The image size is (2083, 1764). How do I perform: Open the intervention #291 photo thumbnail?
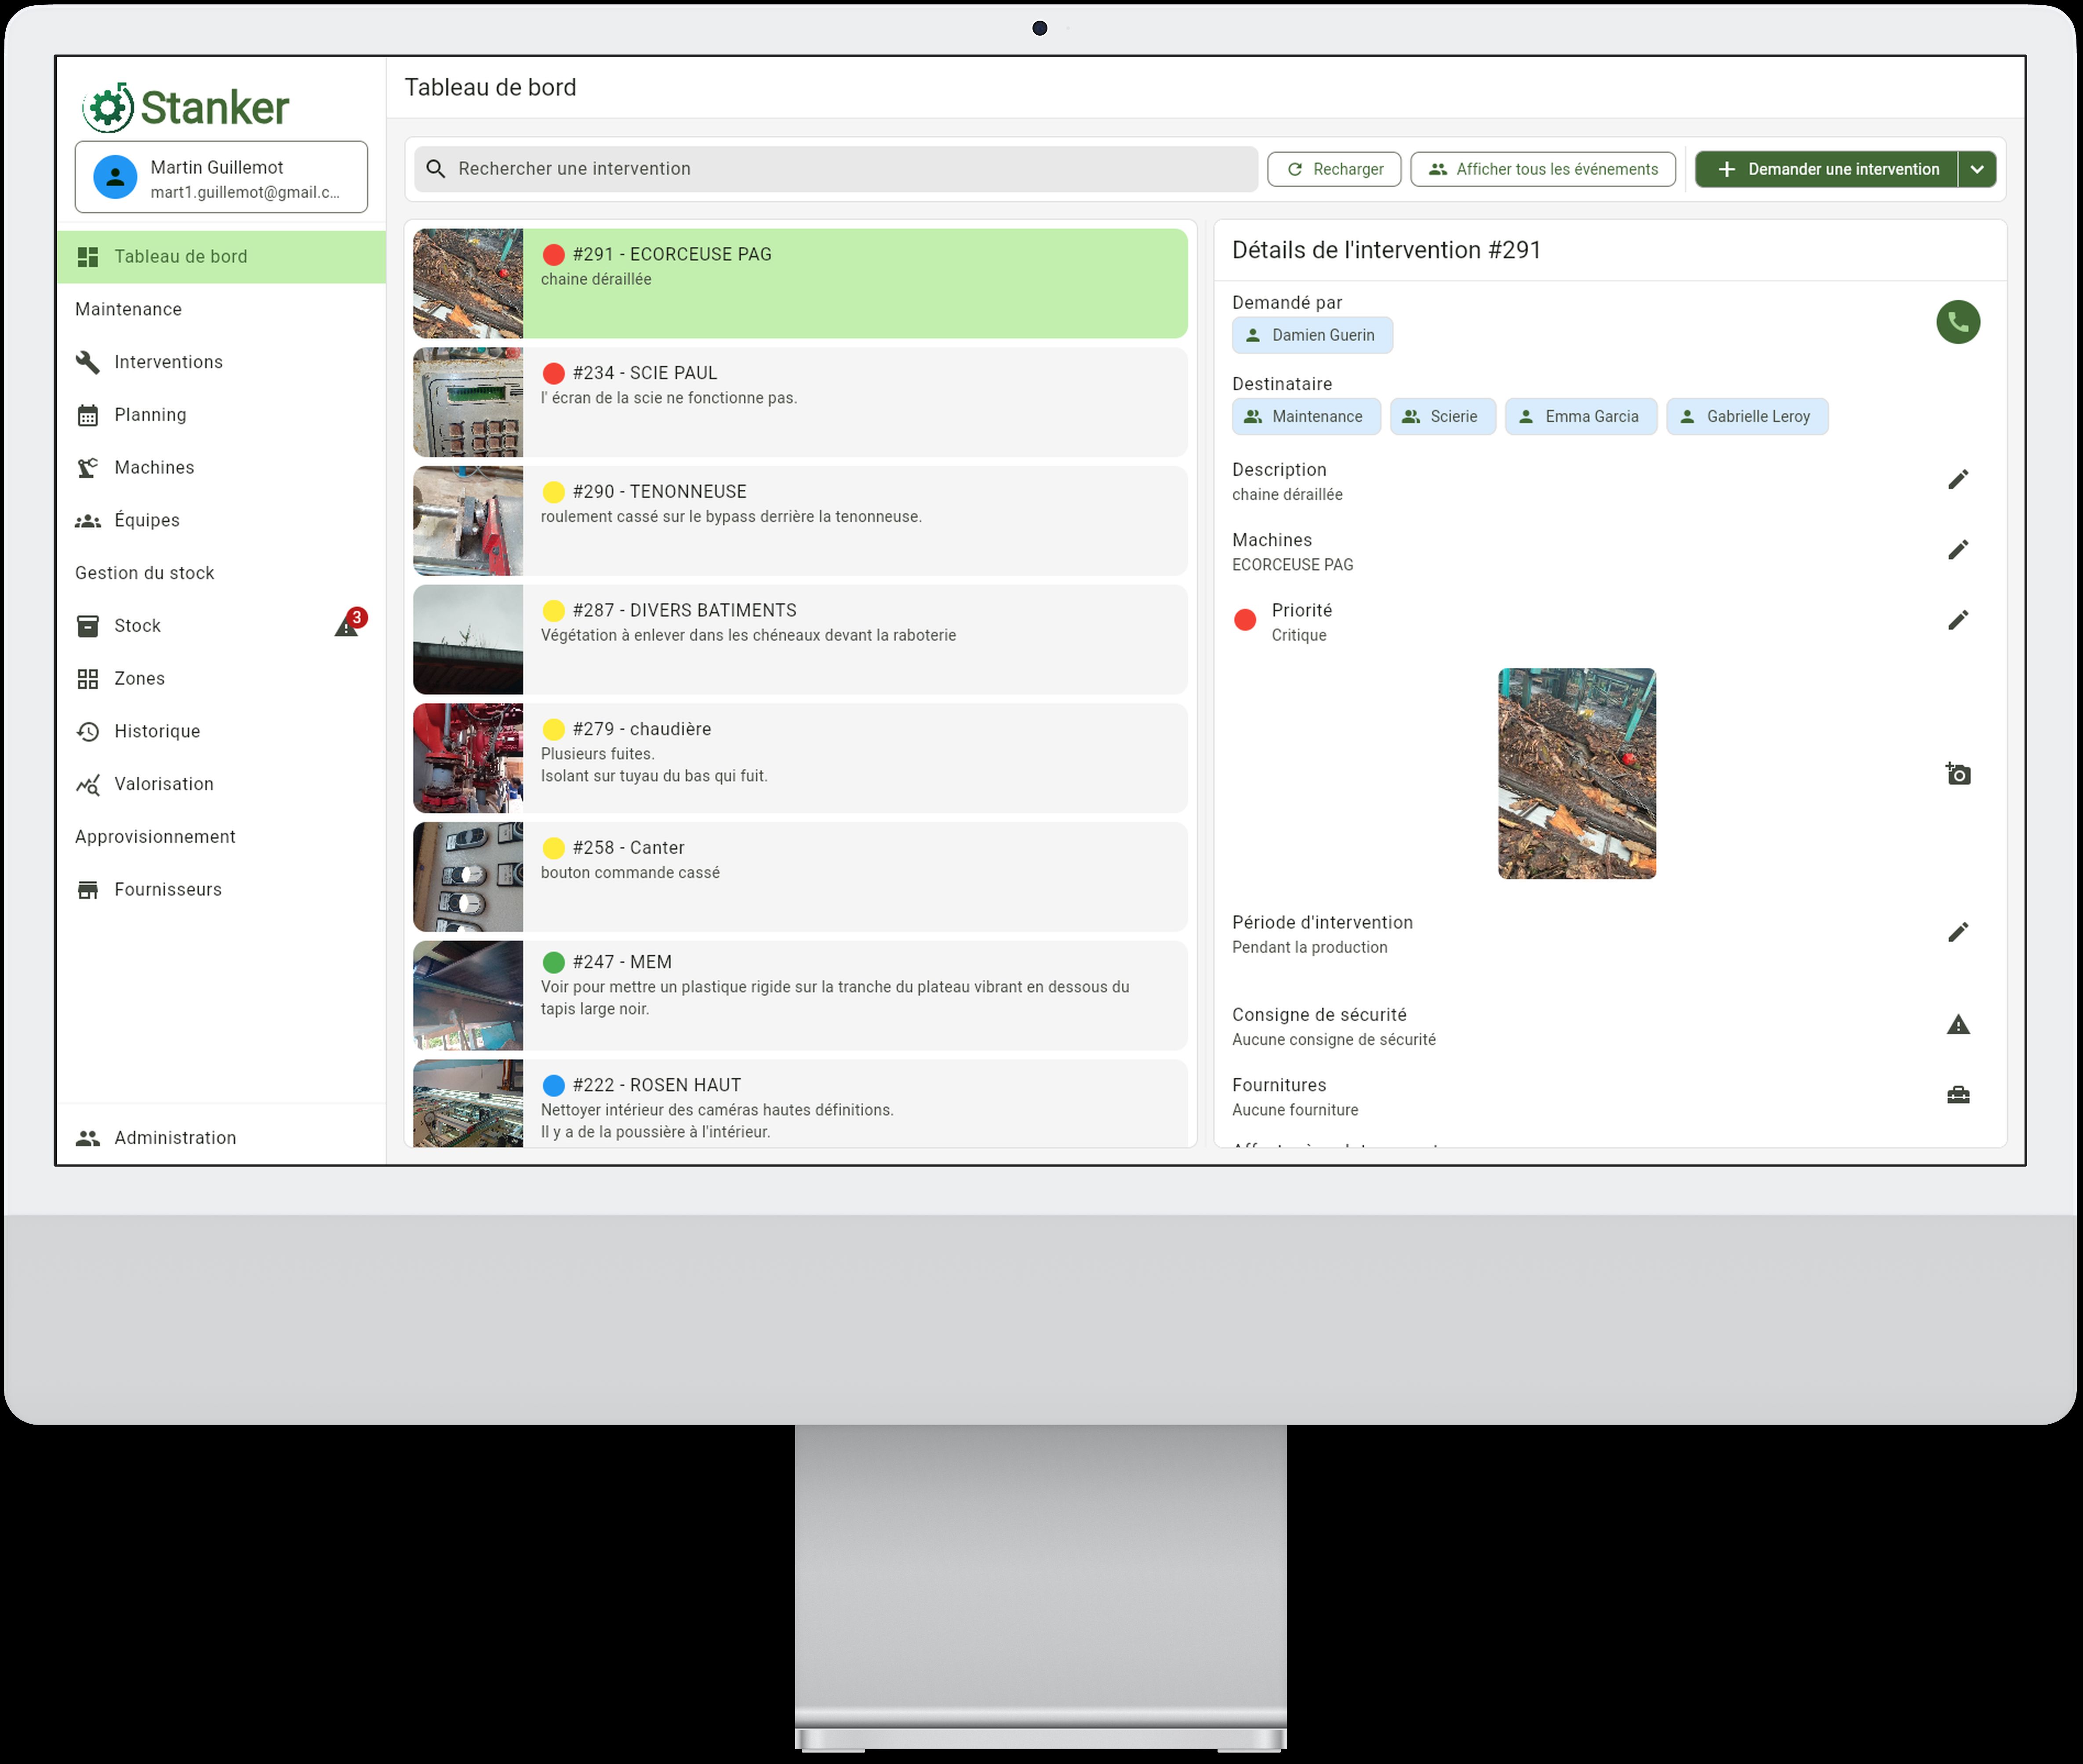click(1576, 773)
